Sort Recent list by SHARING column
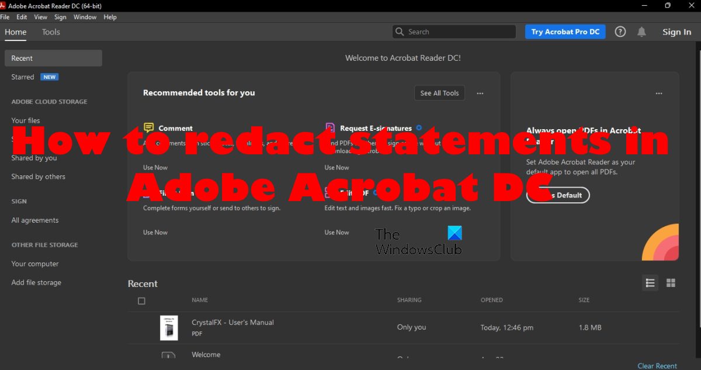Viewport: 701px width, 370px height. tap(409, 300)
